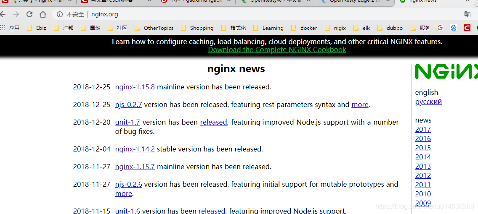Open the nigix bookmark folder
Screen dimensions: 478x214
tap(335, 28)
